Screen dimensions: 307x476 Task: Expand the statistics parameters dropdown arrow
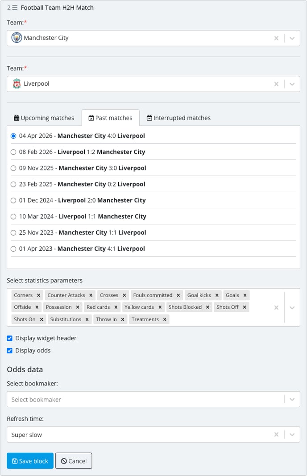(292, 307)
